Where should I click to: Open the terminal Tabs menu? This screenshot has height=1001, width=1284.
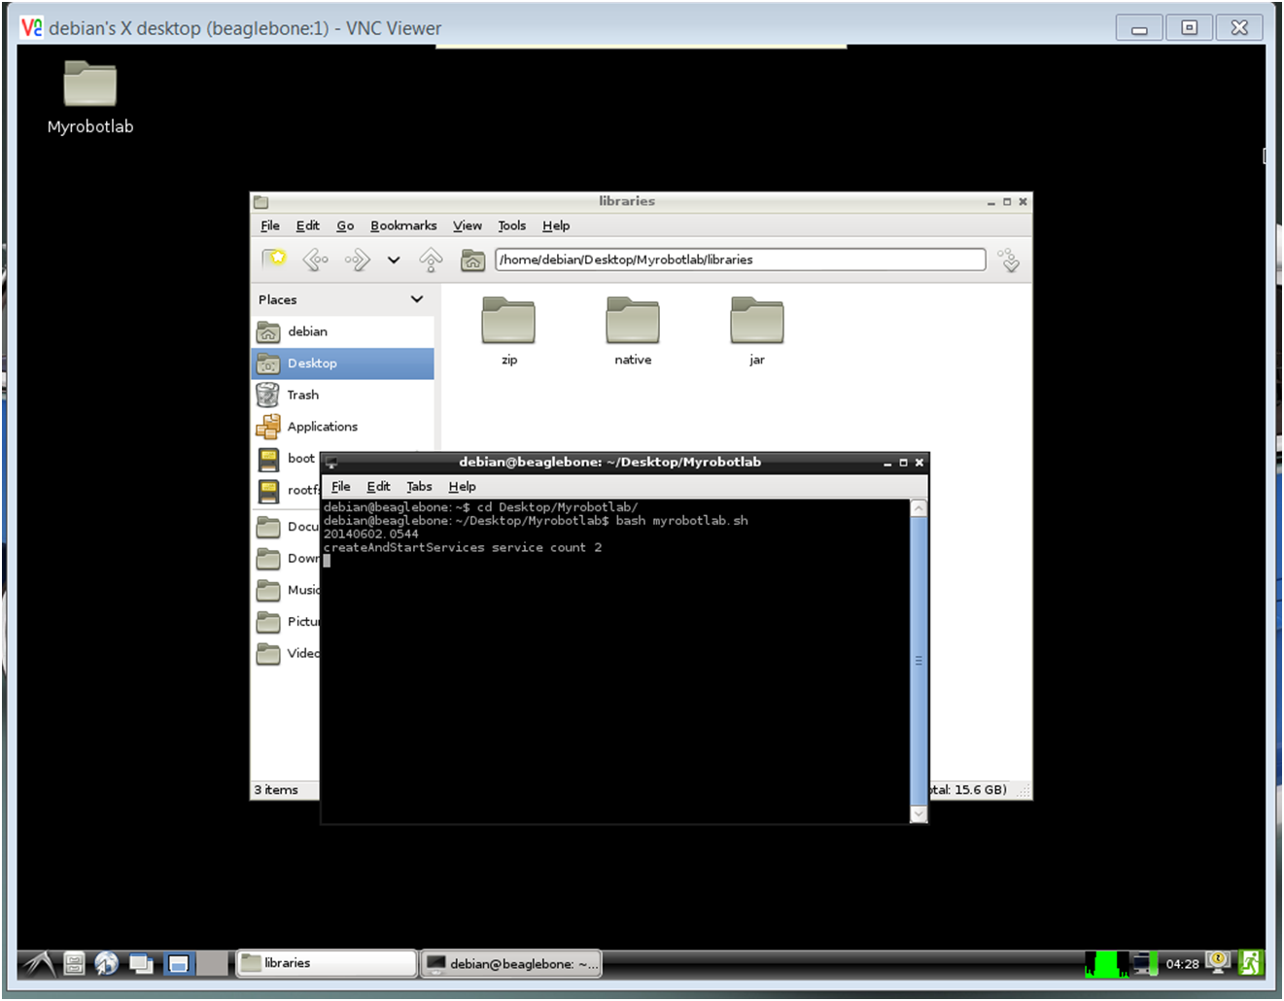point(419,487)
